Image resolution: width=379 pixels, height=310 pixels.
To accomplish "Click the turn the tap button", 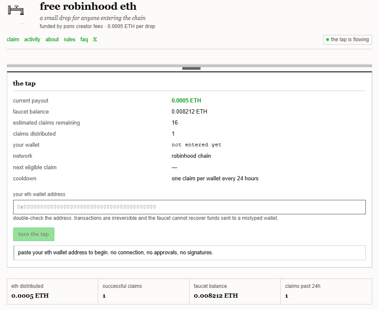I will (x=34, y=234).
